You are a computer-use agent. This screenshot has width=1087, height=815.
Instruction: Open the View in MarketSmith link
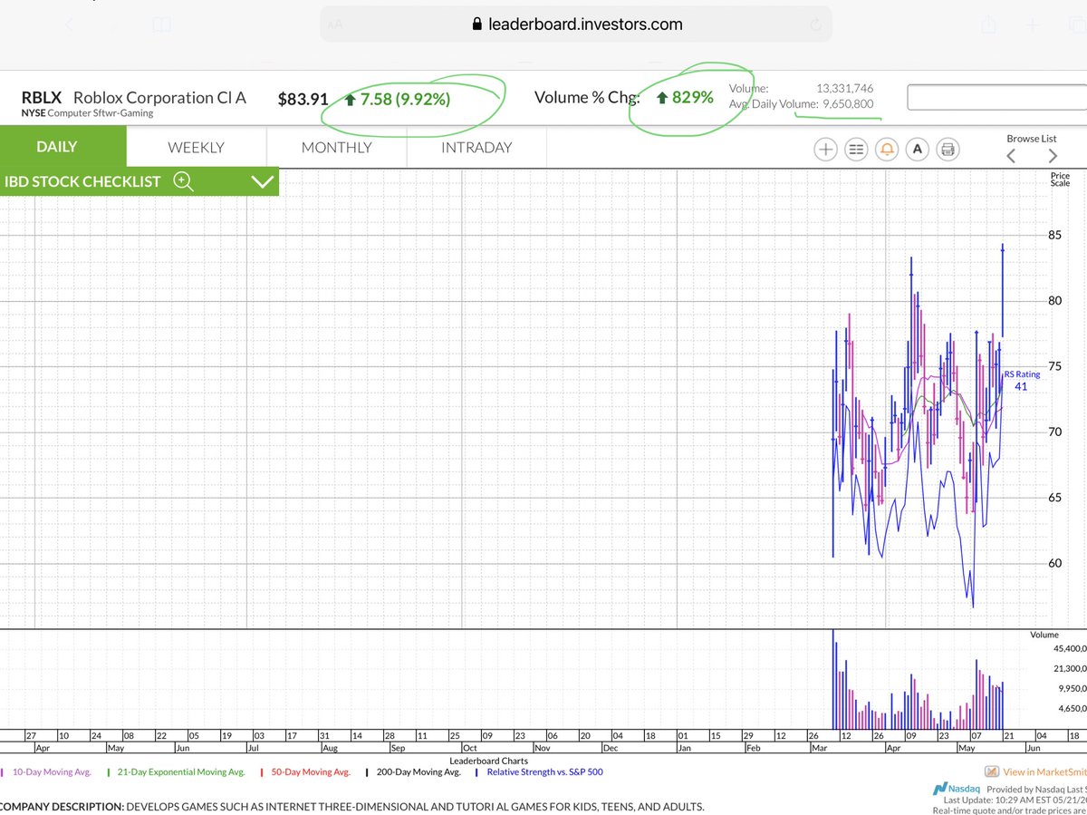[1044, 771]
